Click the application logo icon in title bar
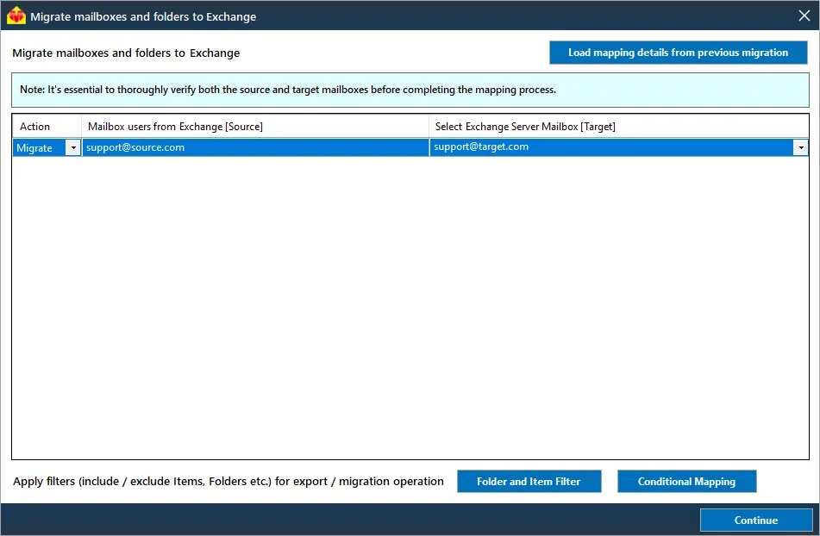This screenshot has height=536, width=820. coord(16,16)
